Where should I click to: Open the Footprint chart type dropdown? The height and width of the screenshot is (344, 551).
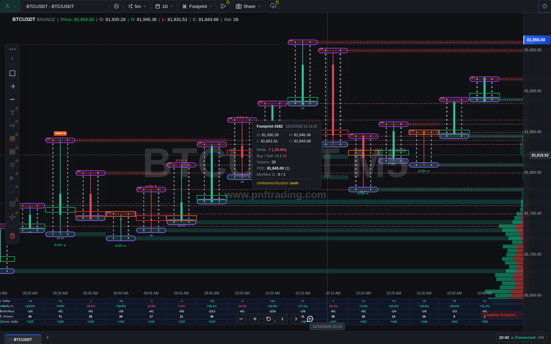pyautogui.click(x=197, y=6)
